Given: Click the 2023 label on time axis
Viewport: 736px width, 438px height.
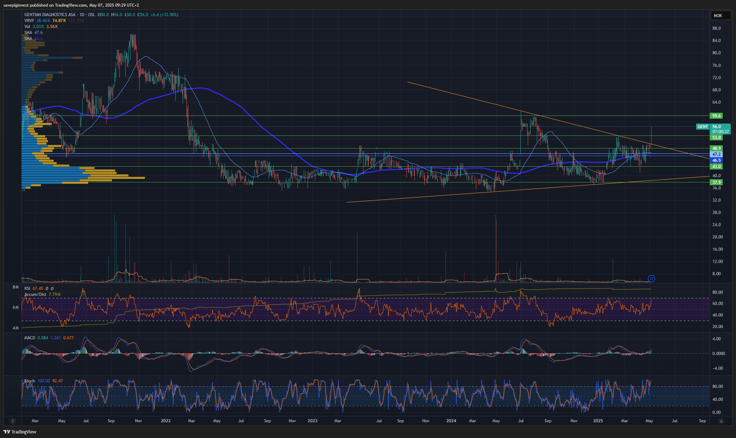Looking at the screenshot, I should click(x=313, y=421).
